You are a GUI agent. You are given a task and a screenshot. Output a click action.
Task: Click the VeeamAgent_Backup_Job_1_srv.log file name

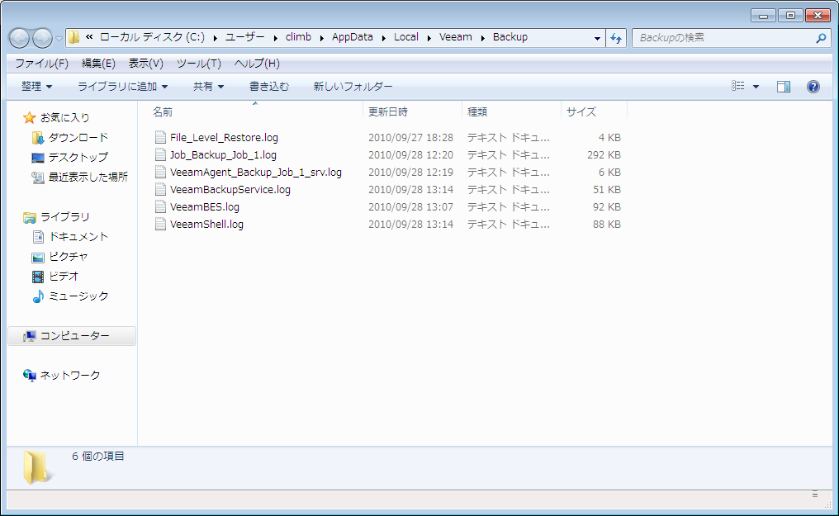coord(256,173)
